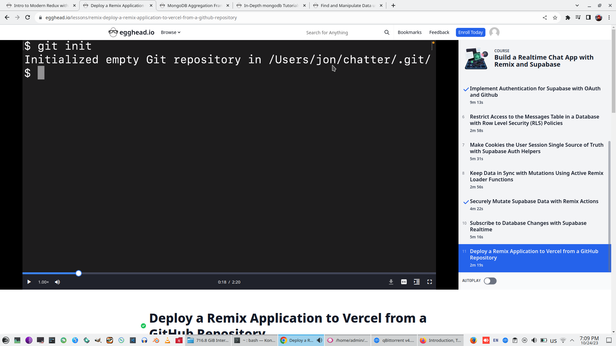Open the Feedback link

439,32
